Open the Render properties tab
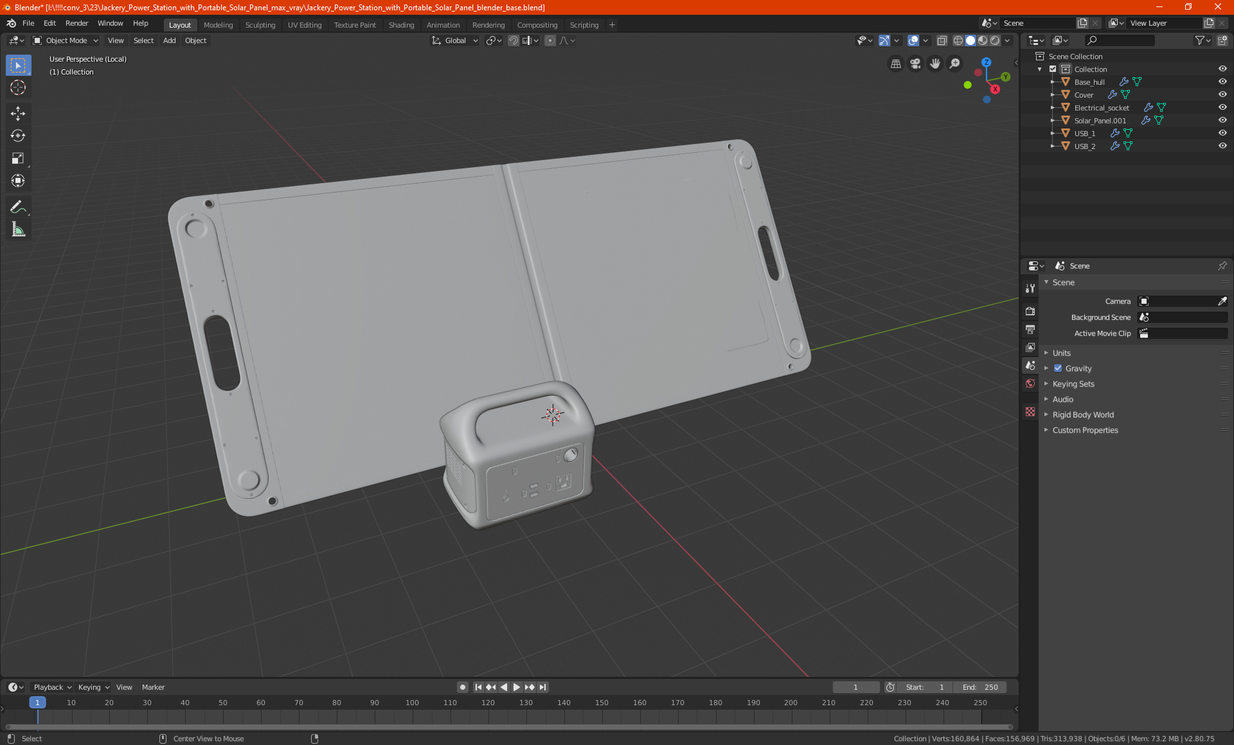 (x=1030, y=311)
